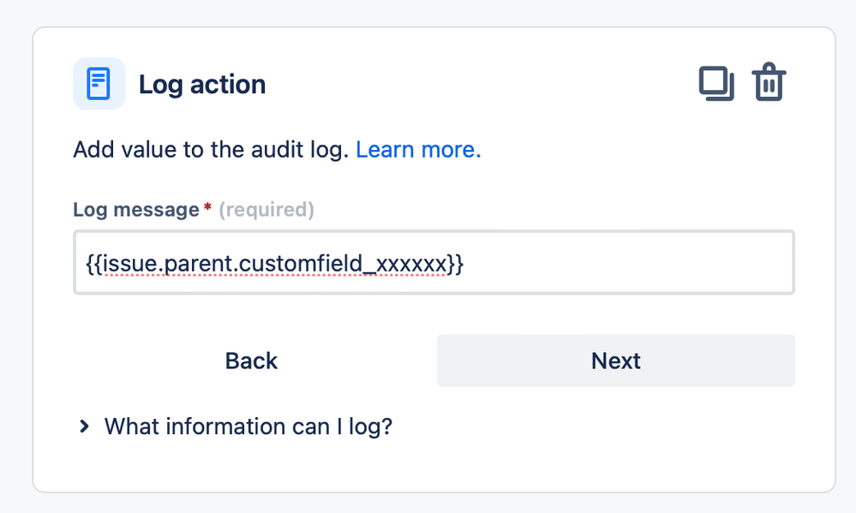Click the trash bin to remove the action

pyautogui.click(x=769, y=82)
